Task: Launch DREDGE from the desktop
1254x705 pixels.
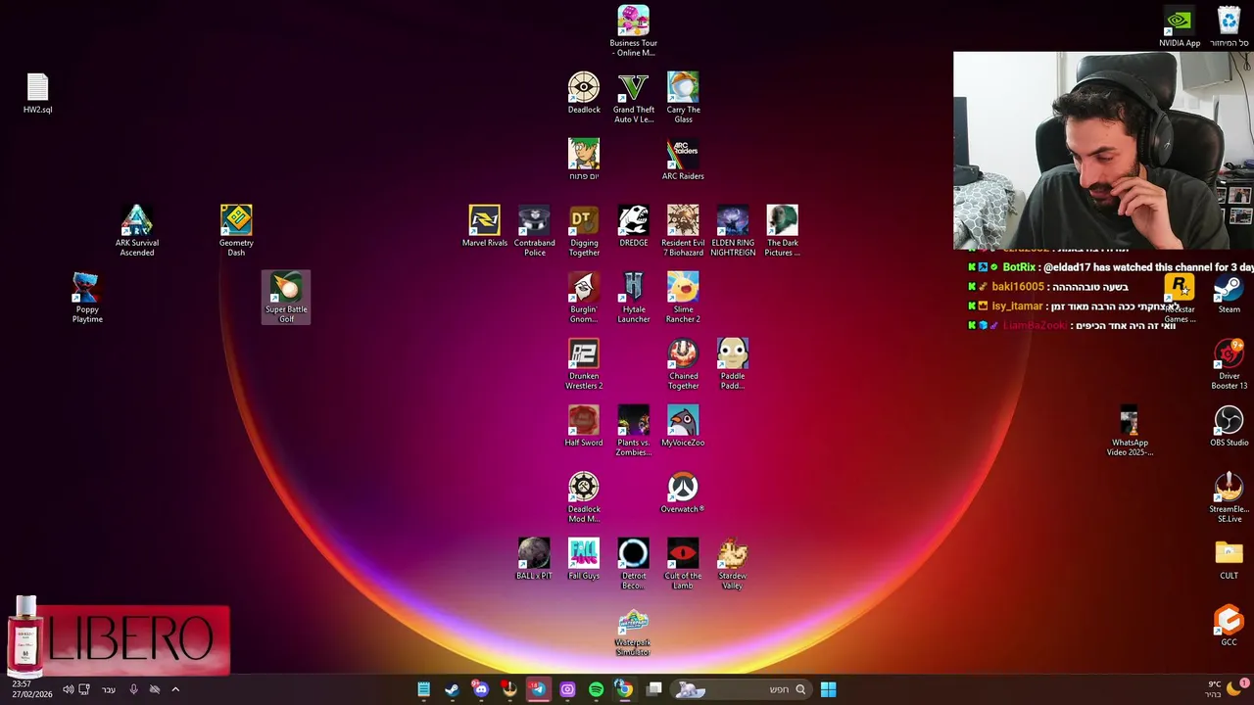Action: click(x=633, y=226)
